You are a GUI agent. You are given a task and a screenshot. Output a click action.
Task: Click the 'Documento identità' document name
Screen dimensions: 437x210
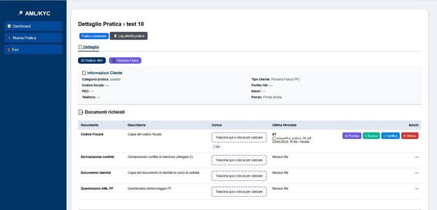pyautogui.click(x=96, y=173)
